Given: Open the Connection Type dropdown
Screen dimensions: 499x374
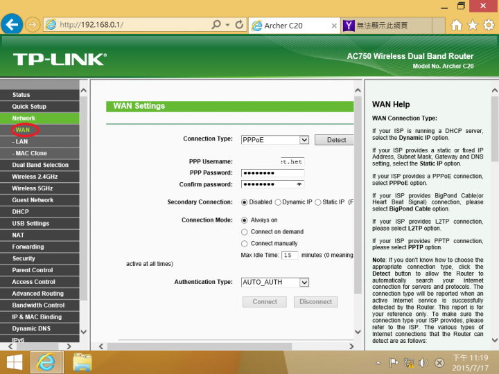Looking at the screenshot, I should (x=275, y=140).
